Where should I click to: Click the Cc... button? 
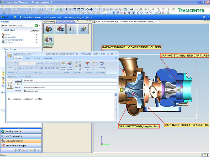tap(18, 84)
